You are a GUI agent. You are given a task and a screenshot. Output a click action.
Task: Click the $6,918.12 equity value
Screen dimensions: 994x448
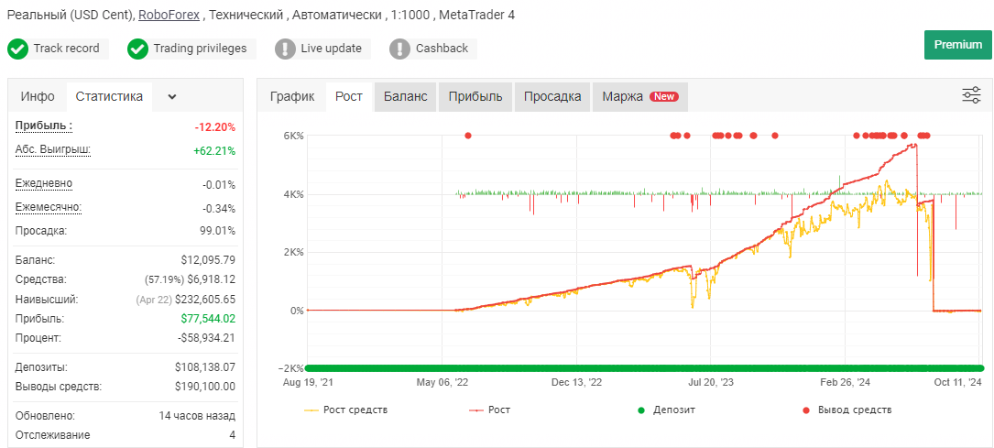coord(211,279)
